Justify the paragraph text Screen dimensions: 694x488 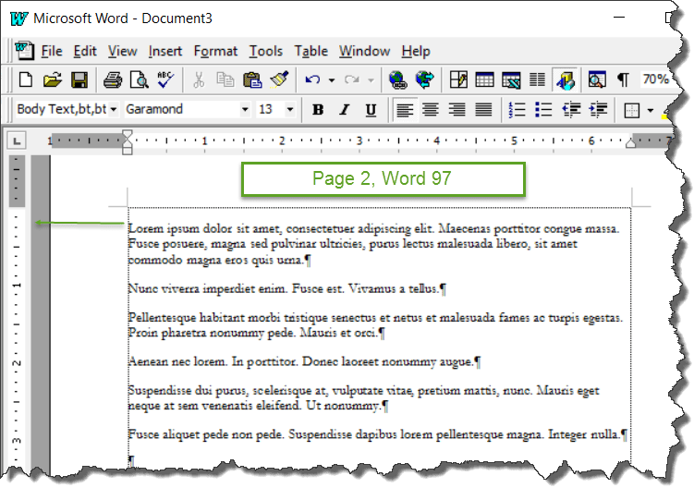click(x=483, y=109)
